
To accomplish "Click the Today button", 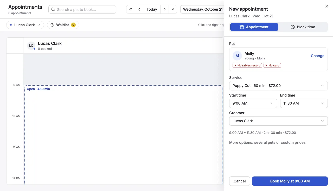I will pos(152,9).
